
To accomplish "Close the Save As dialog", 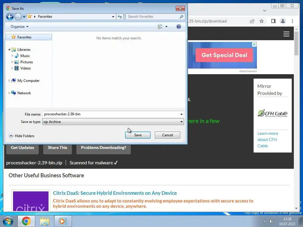I will click(180, 8).
